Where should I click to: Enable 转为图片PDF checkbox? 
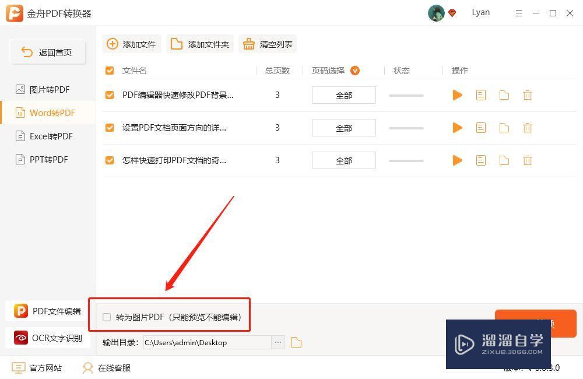[x=107, y=317]
